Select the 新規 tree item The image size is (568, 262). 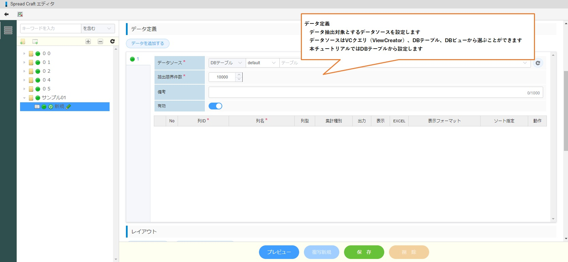pyautogui.click(x=59, y=107)
